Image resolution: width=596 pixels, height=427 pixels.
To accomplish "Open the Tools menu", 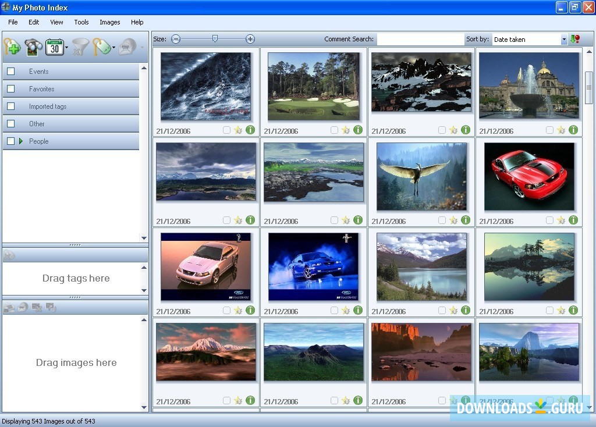I will coord(81,22).
